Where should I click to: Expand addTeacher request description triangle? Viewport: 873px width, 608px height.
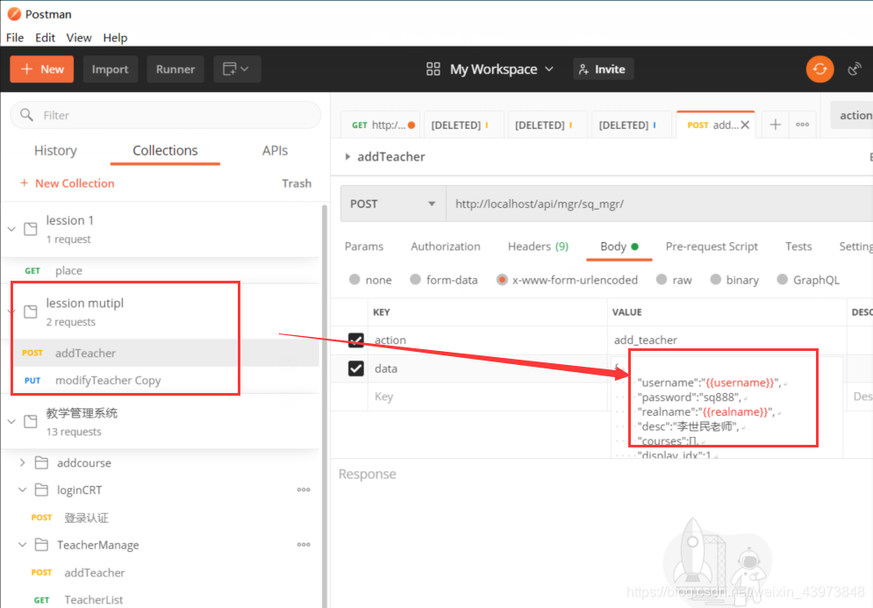347,157
